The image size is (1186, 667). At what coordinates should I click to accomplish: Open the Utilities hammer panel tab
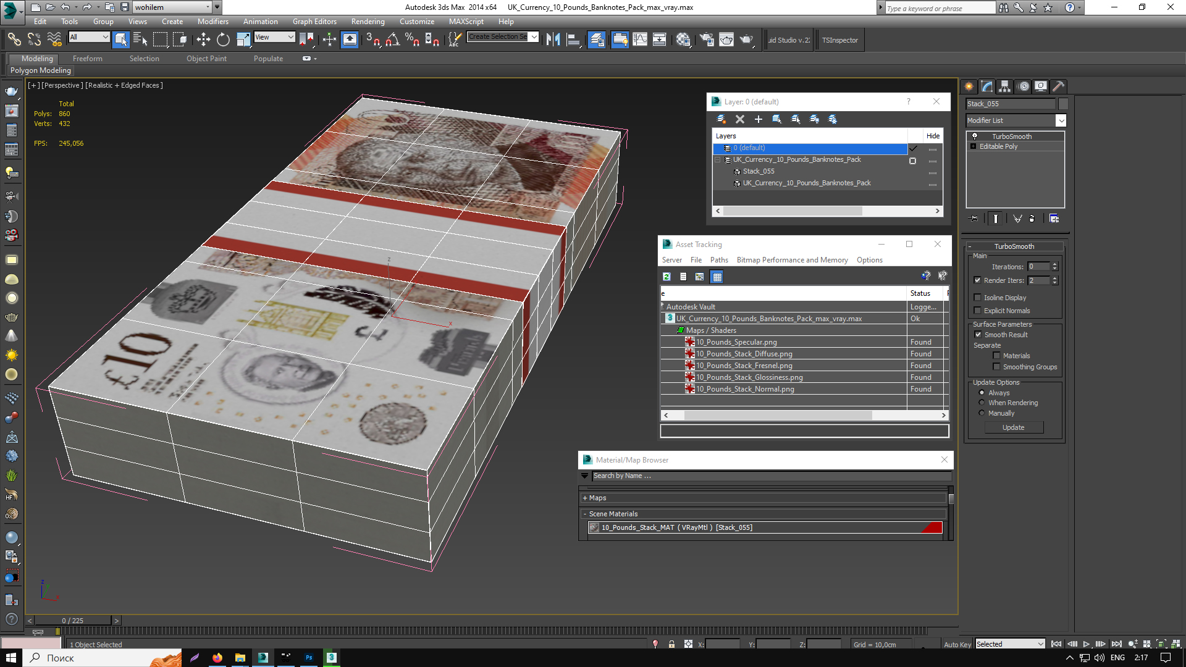point(1059,86)
